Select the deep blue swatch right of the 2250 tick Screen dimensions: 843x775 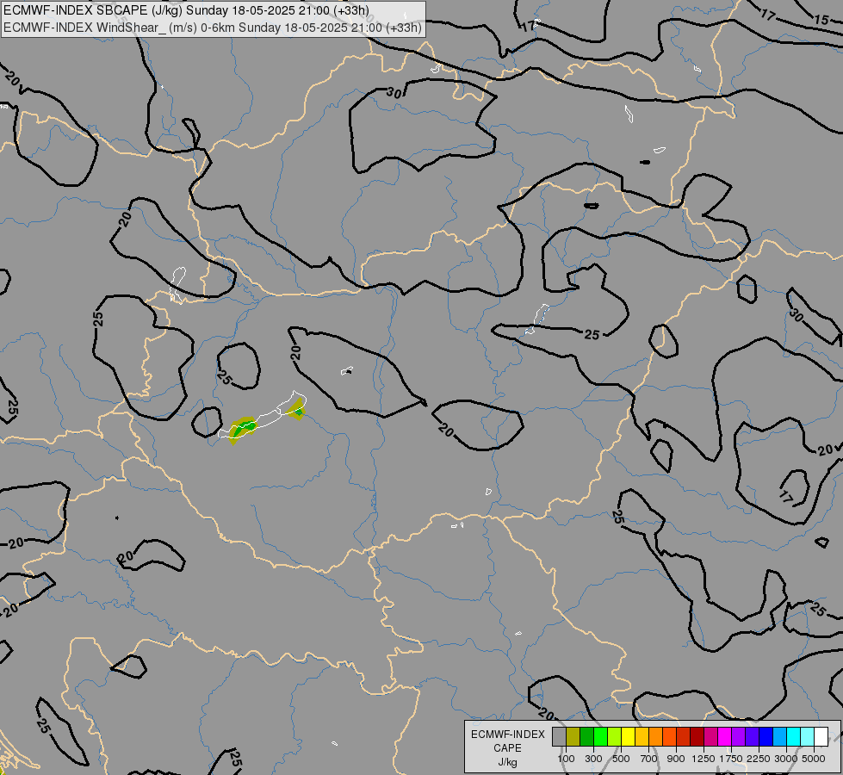[766, 737]
